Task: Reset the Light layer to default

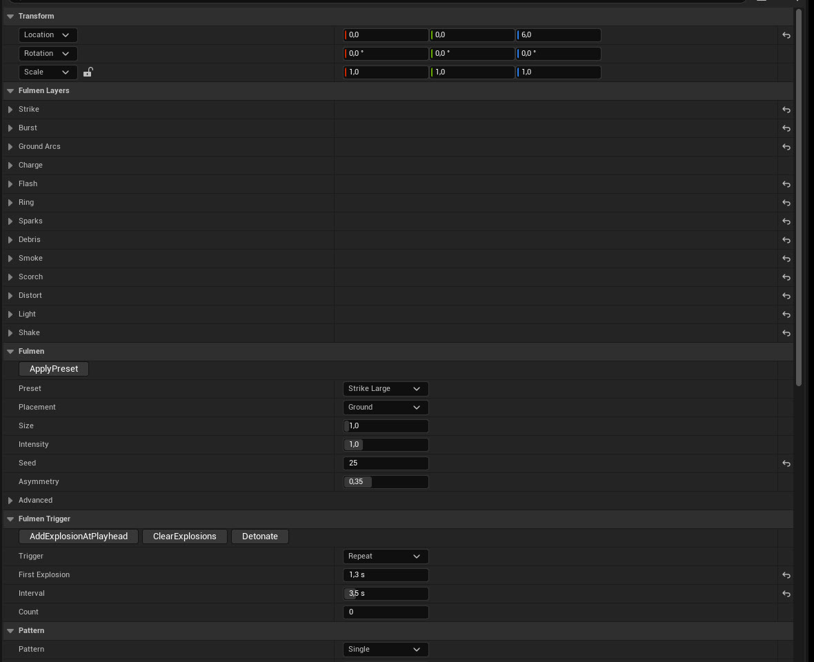Action: coord(786,314)
